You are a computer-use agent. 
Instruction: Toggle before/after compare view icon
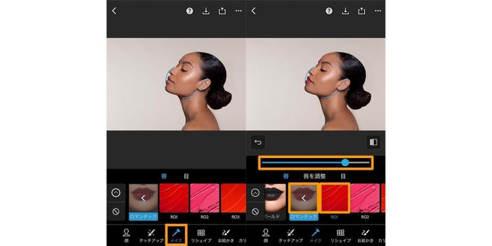tap(373, 142)
